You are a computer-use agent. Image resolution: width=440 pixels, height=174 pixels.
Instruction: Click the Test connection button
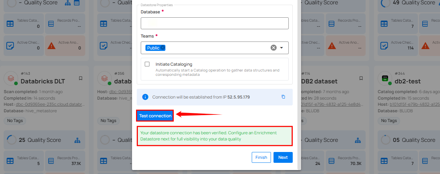155,116
